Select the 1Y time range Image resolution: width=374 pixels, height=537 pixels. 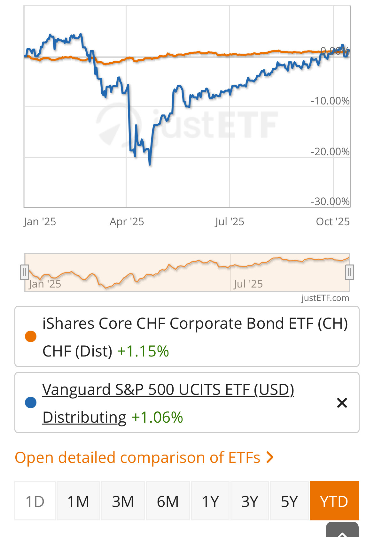[210, 501]
